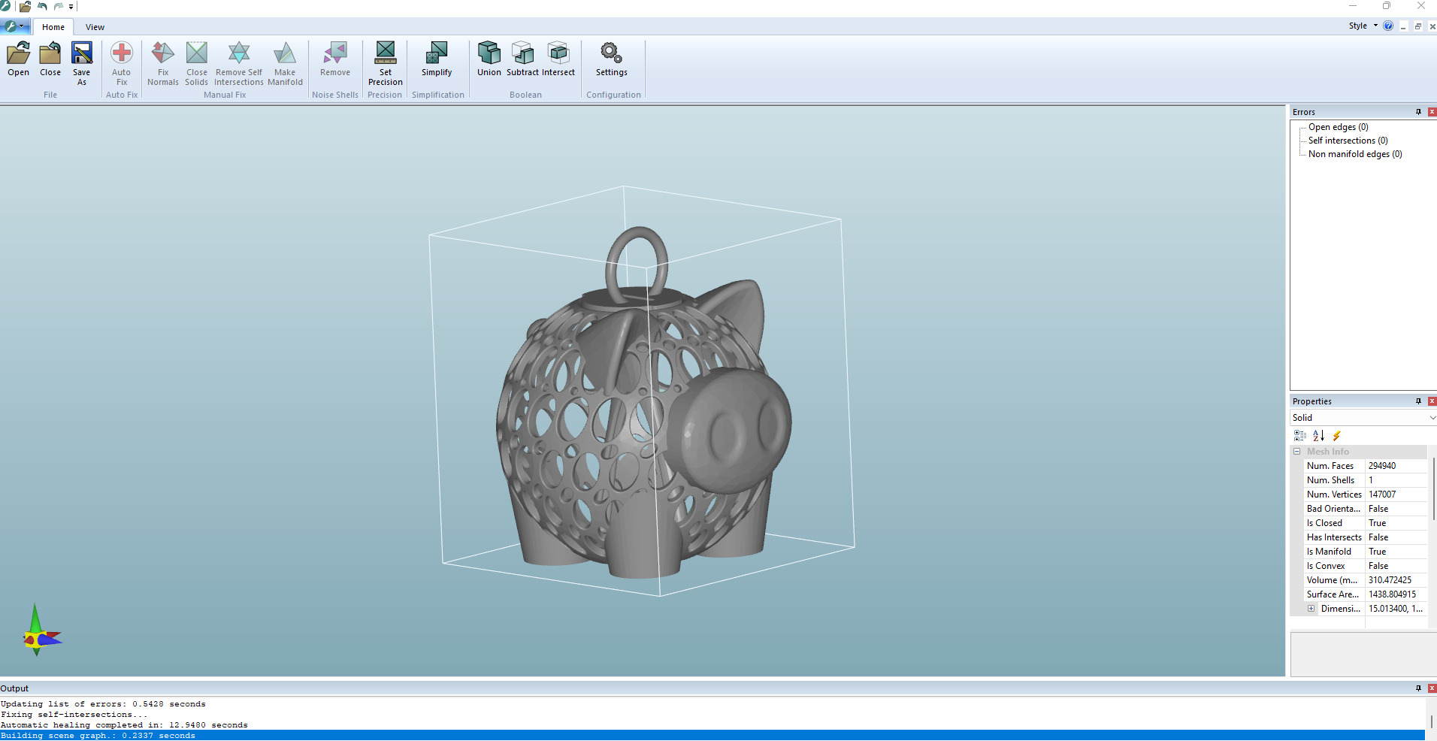Screen dimensions: 1437x741
Task: Click the Undo arrow in quick access bar
Action: [x=42, y=6]
